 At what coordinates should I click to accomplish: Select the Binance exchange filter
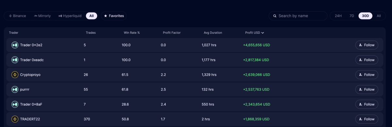(17, 16)
